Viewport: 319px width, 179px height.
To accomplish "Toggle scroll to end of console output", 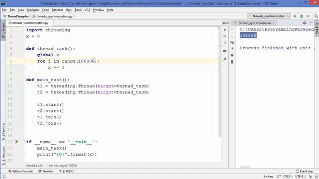I will [x=232, y=49].
